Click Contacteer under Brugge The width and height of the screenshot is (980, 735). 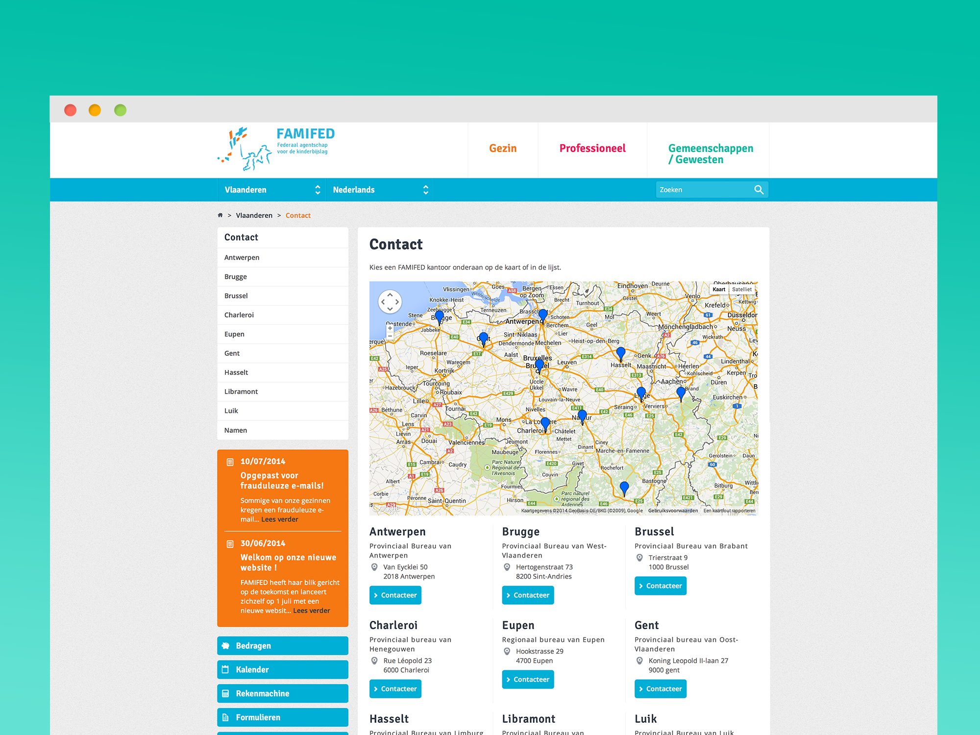528,595
